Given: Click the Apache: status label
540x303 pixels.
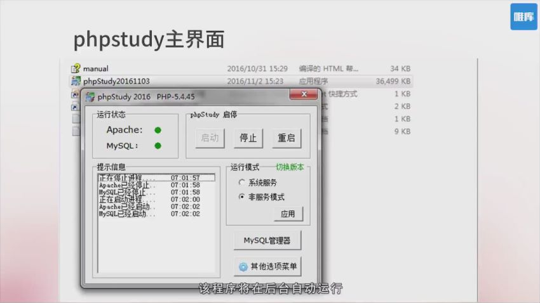Looking at the screenshot, I should pos(125,130).
